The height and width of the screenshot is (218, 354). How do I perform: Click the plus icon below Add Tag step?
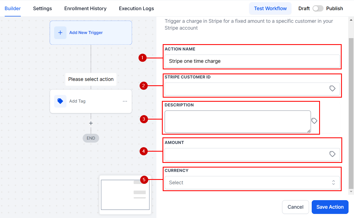[91, 123]
